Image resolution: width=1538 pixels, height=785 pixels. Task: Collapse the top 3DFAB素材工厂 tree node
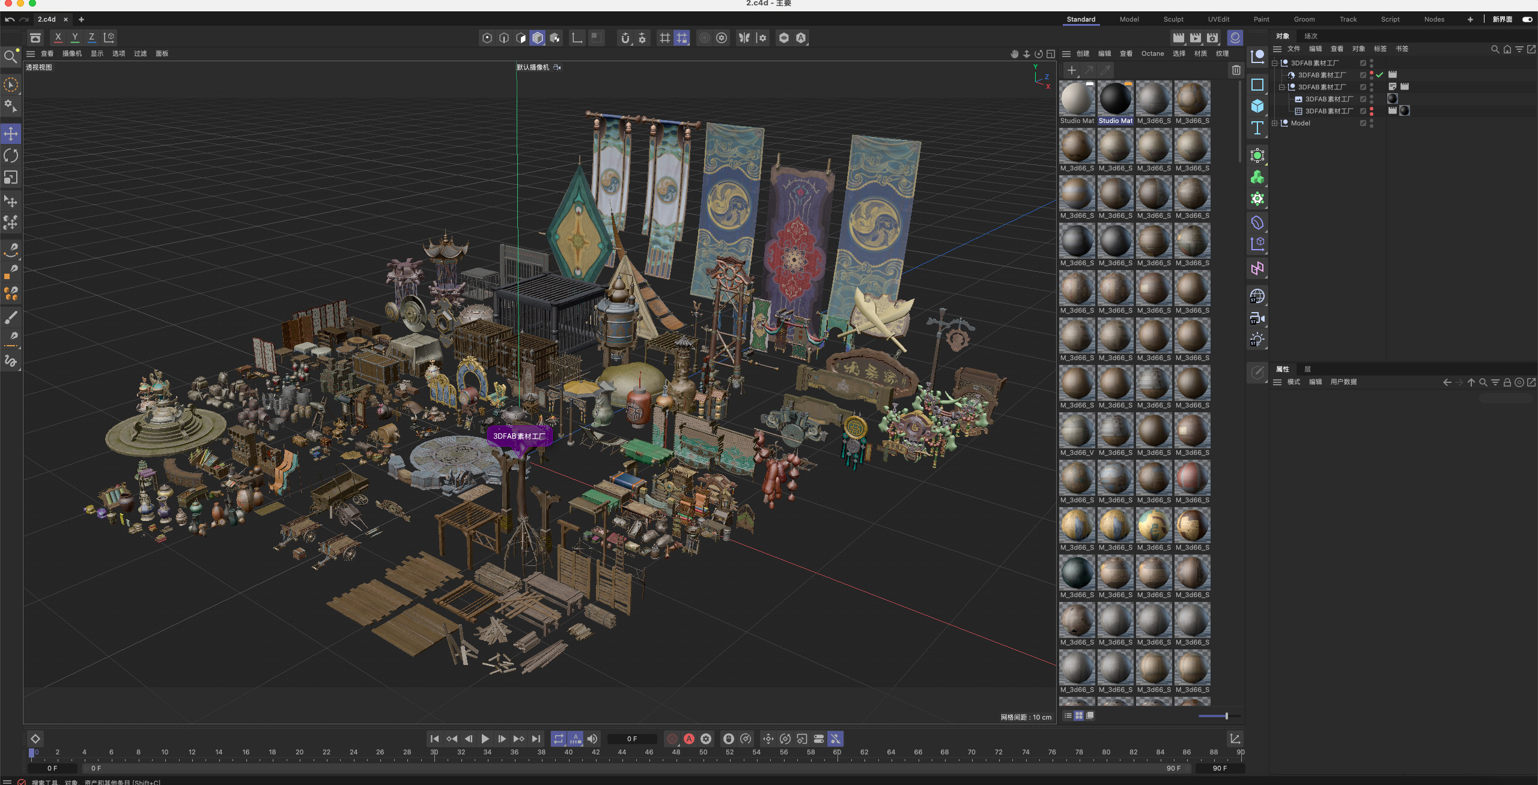(1275, 63)
